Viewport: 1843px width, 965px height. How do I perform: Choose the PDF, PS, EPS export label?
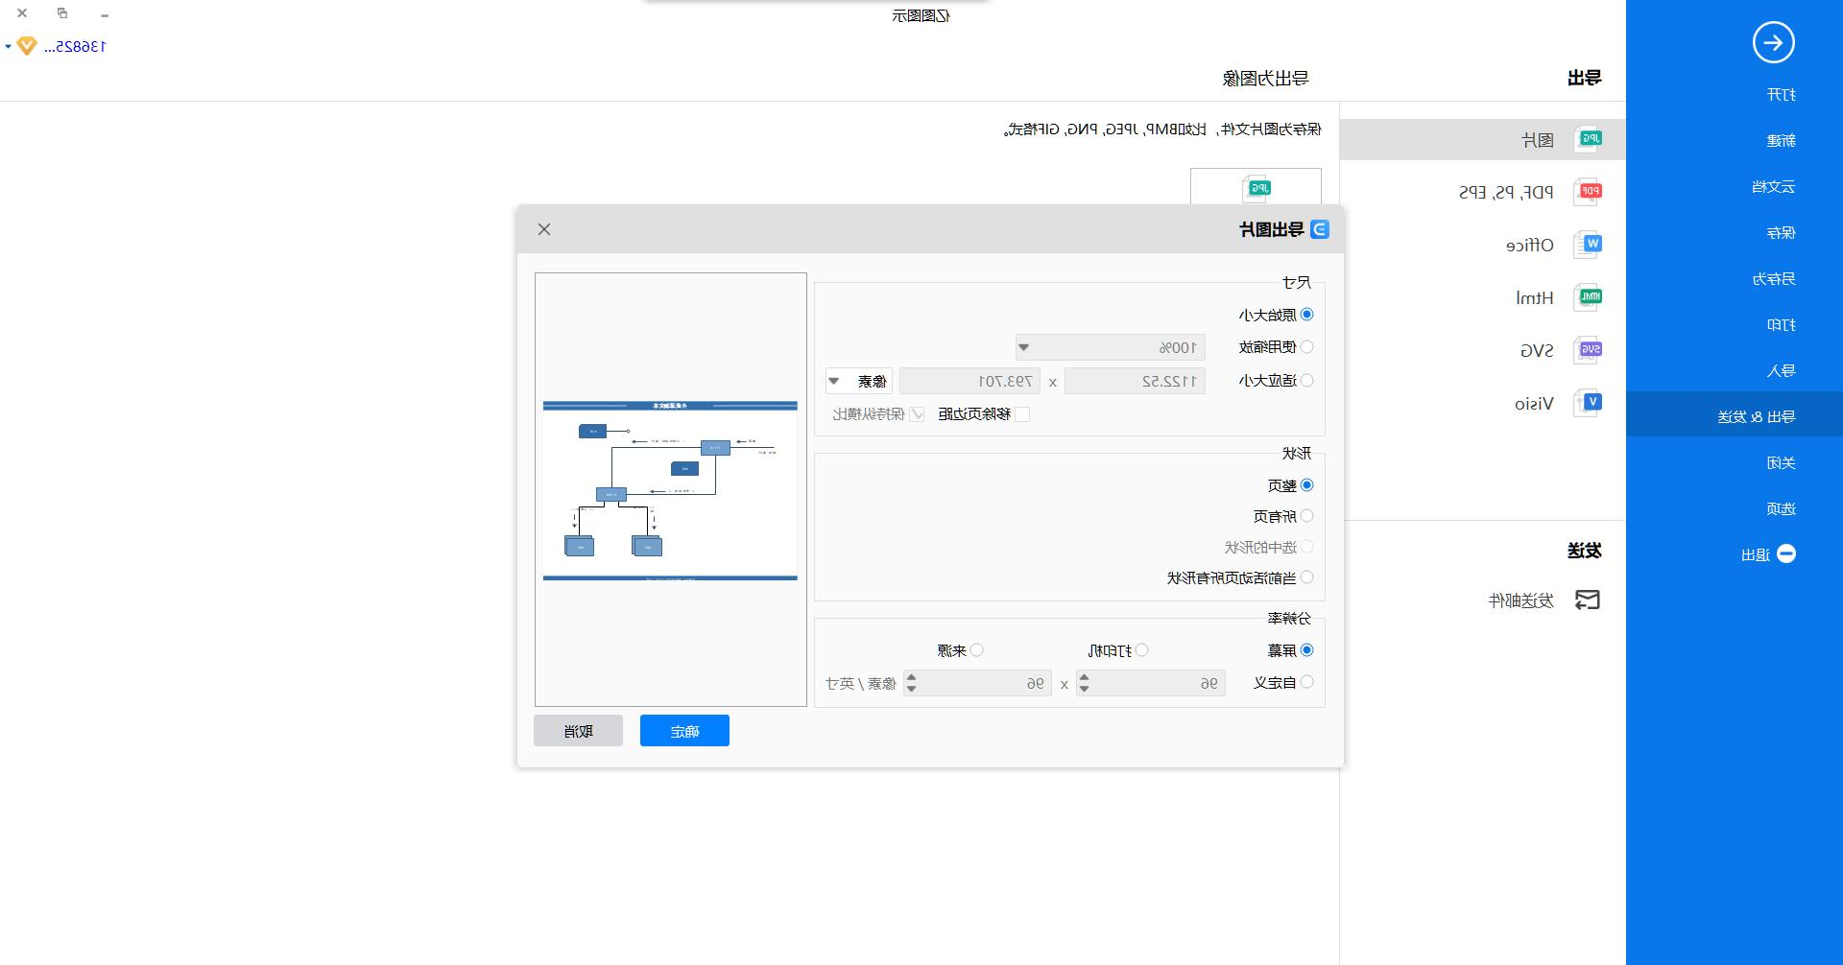click(1506, 192)
